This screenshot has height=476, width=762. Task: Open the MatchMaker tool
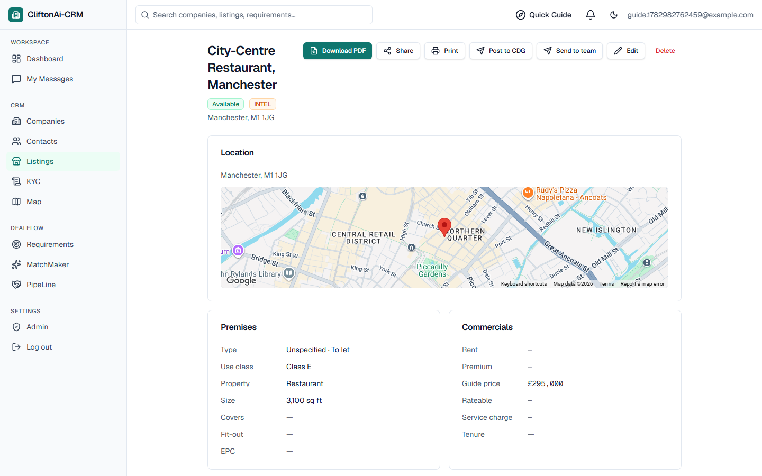click(x=63, y=264)
